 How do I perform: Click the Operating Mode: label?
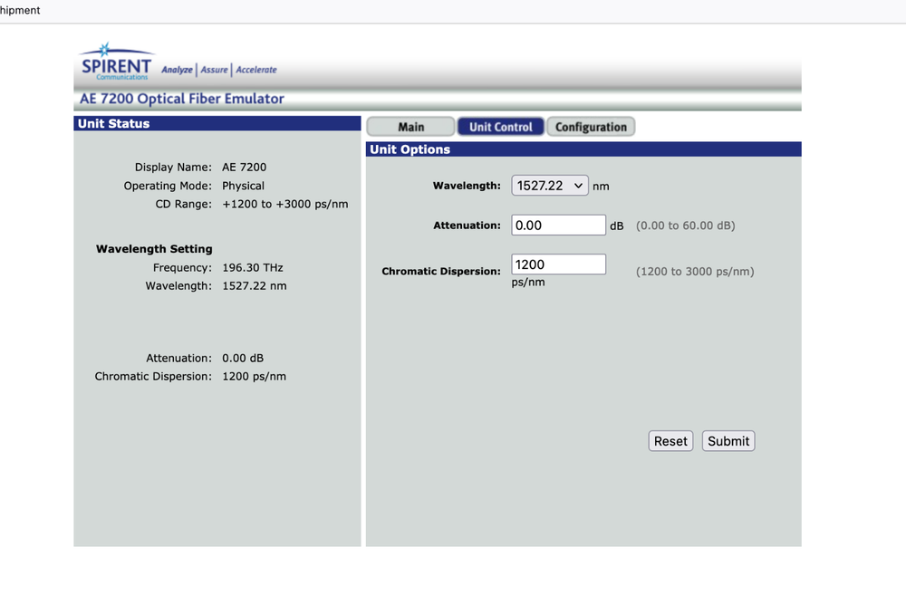click(168, 186)
